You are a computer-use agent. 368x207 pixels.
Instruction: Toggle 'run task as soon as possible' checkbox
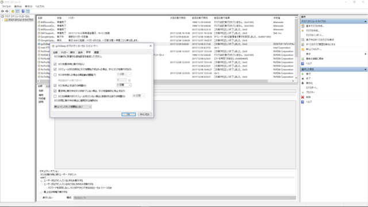[x=55, y=69]
